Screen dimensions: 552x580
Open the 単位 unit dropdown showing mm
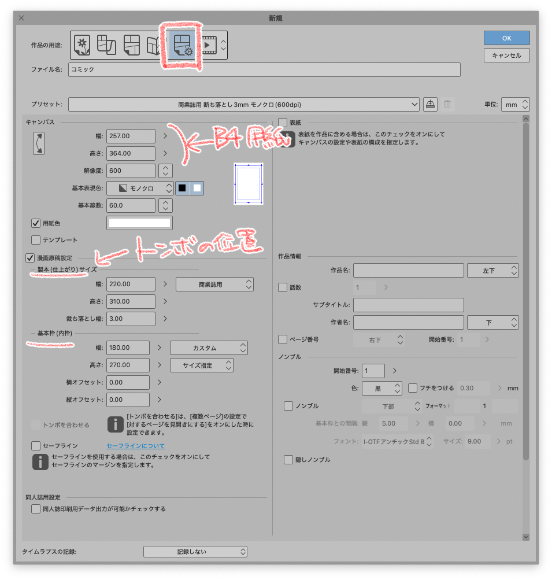[x=515, y=104]
